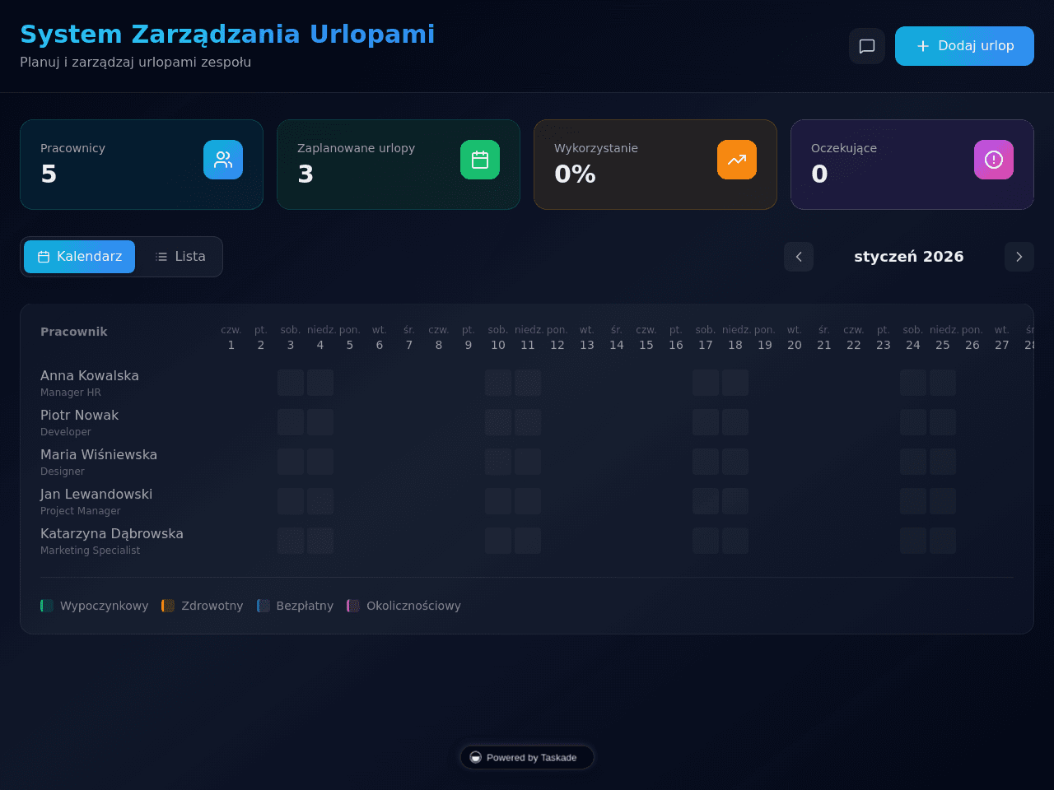Screen dimensions: 1054x790
Task: Click the list icon inside Lista tab
Action: tap(161, 257)
